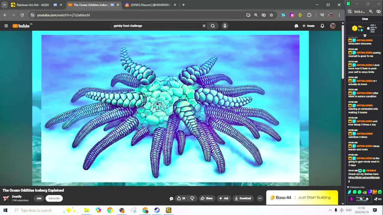Viewport: 383px width, 215px height.
Task: Open YouTube notifications bell
Action: point(322,26)
